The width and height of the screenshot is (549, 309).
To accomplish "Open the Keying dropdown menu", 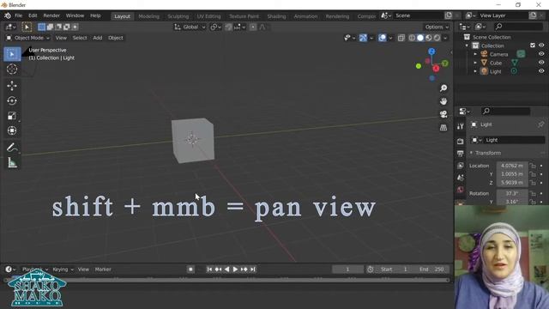I will (63, 269).
